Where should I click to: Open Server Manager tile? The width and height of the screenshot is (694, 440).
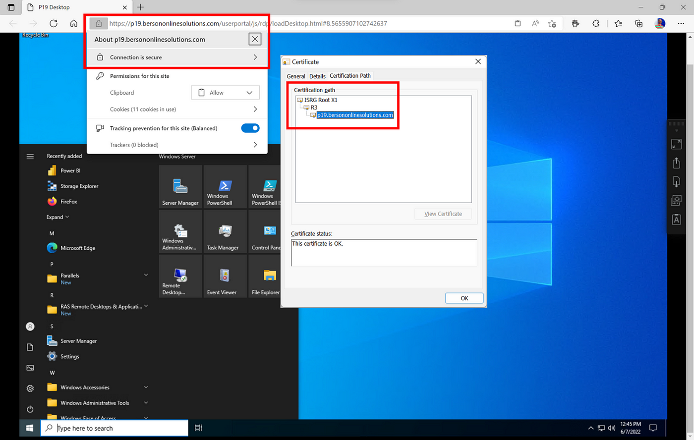tap(180, 186)
